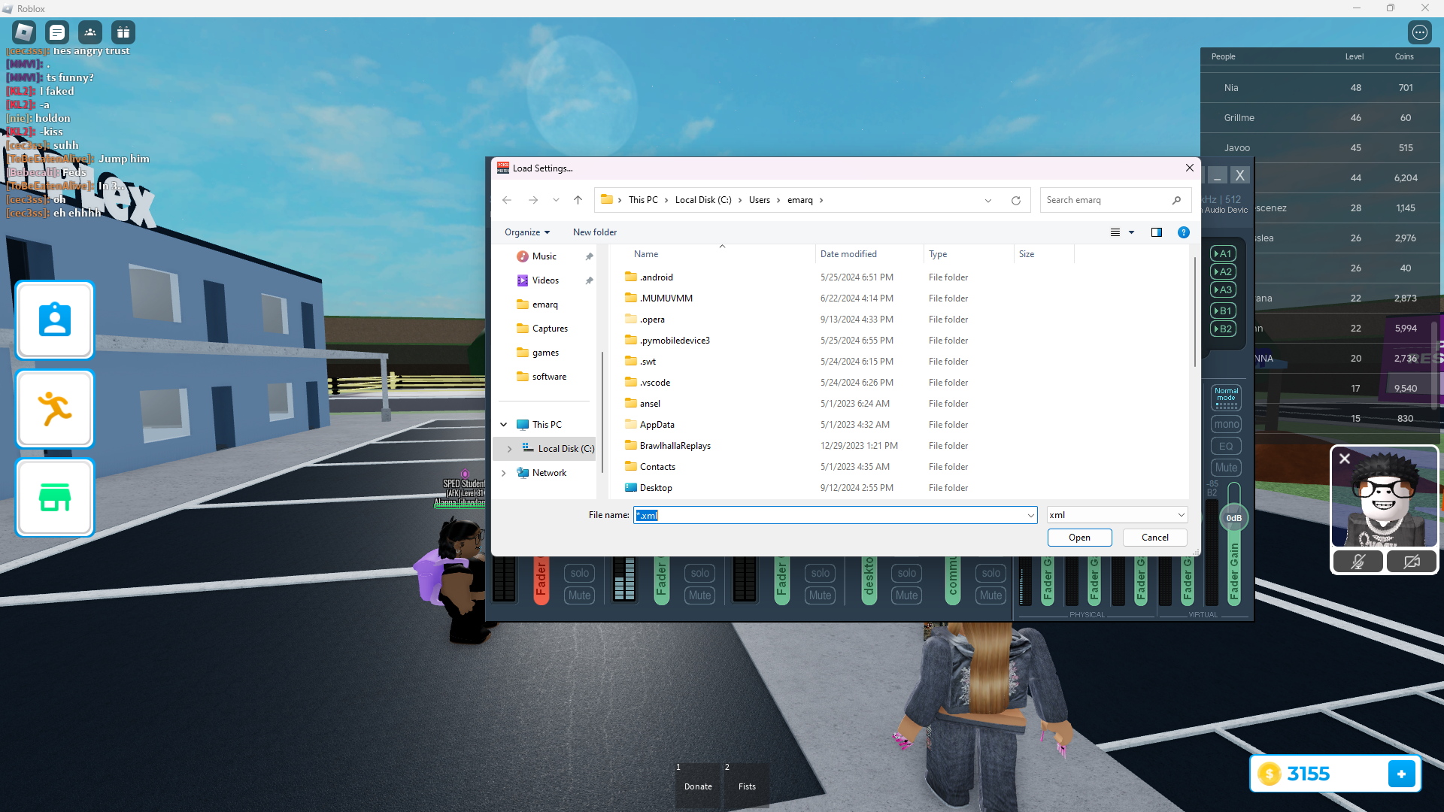The image size is (1444, 812).
Task: Toggle the B1 virtual output bus
Action: click(1224, 311)
